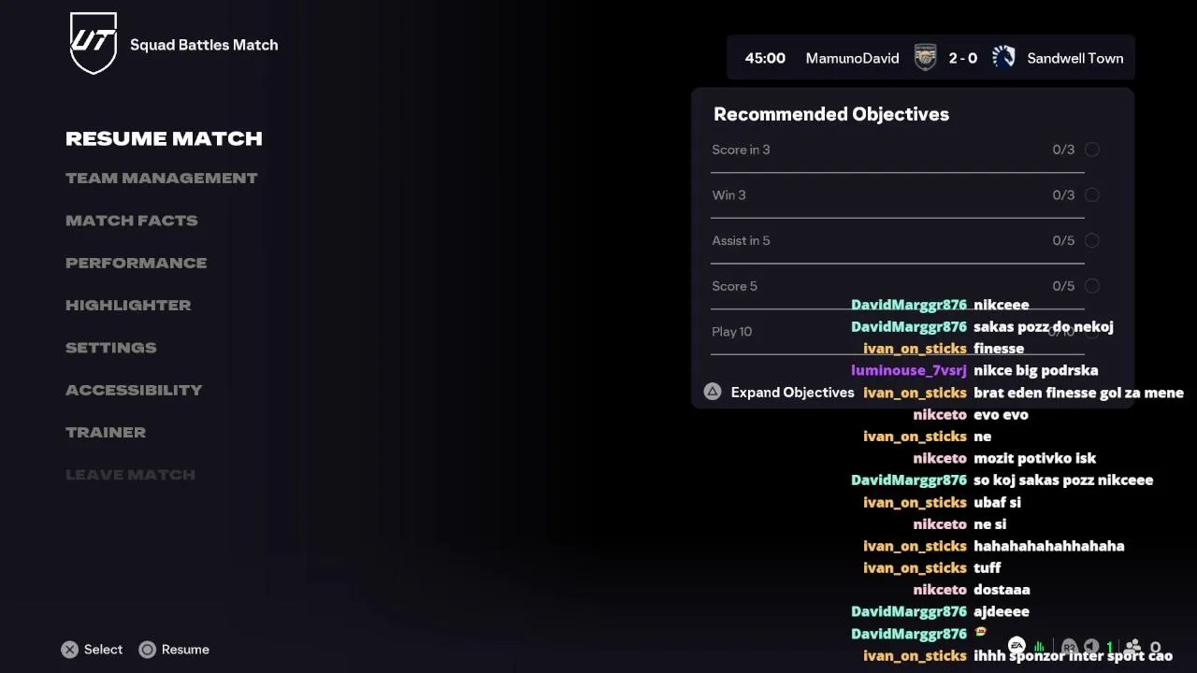Click the party members icon
Viewport: 1197px width, 673px height.
click(1133, 647)
